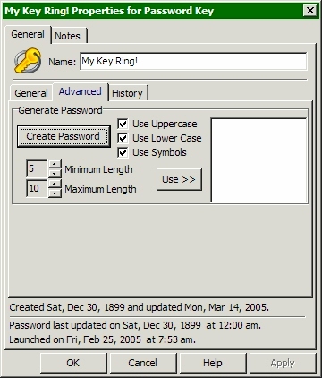Disable the Use Symbols checkbox
The width and height of the screenshot is (322, 378).
pos(123,152)
